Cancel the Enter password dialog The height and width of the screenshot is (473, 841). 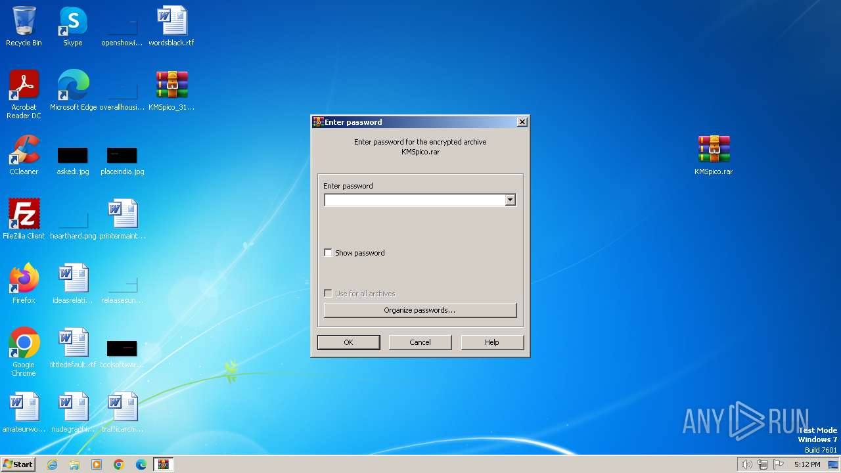click(x=420, y=342)
